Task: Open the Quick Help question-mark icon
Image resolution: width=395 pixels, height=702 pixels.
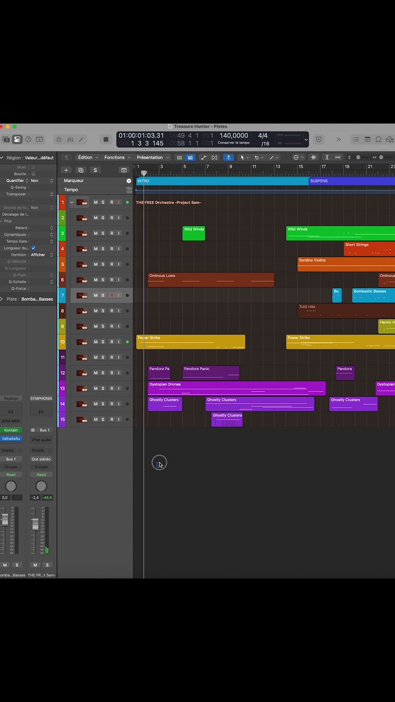Action: click(28, 139)
